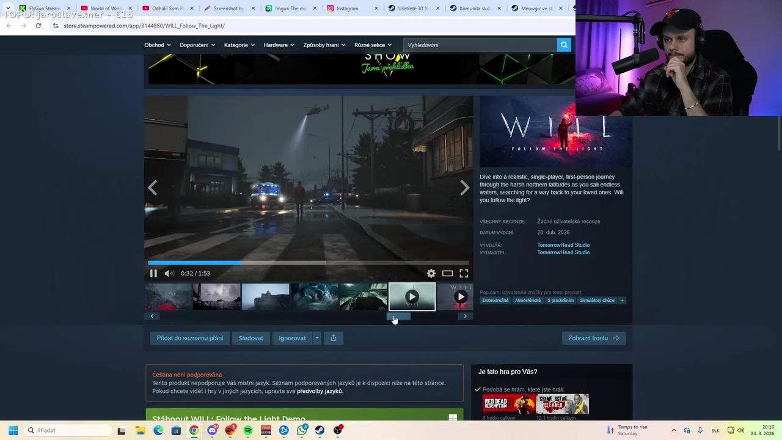
Task: Click the Dobrodružné tag
Action: [495, 300]
